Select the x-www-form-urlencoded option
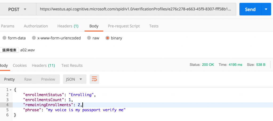This screenshot has height=121, width=273. 57,38
